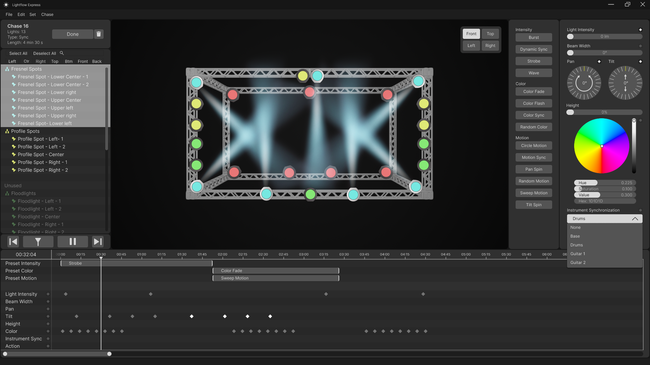Open the File menu

coord(9,15)
